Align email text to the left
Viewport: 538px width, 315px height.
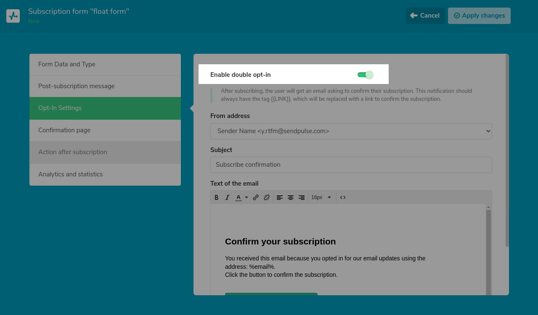click(280, 197)
